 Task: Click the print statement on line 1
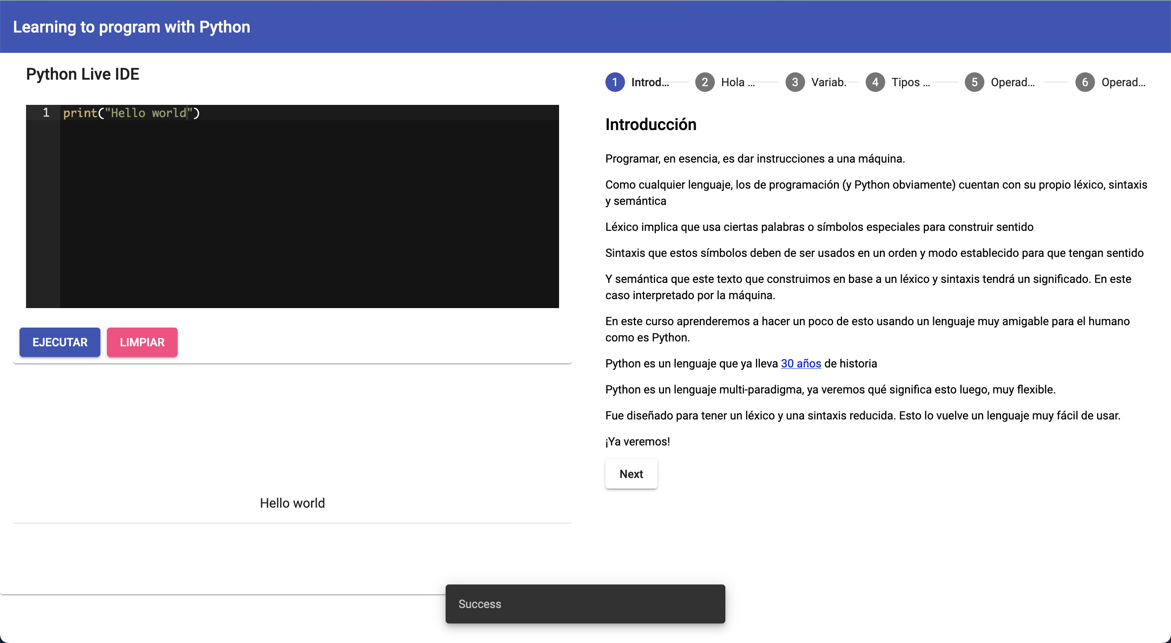131,113
